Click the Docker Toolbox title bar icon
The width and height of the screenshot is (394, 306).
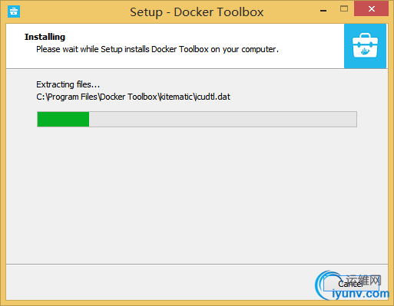point(14,12)
